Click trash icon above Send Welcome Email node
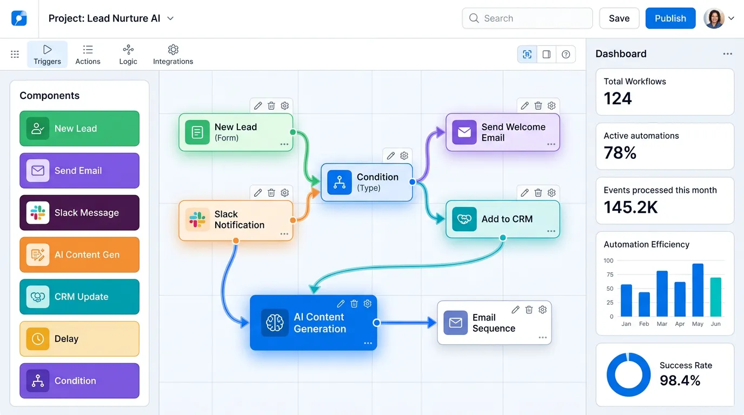The width and height of the screenshot is (744, 415). click(538, 106)
